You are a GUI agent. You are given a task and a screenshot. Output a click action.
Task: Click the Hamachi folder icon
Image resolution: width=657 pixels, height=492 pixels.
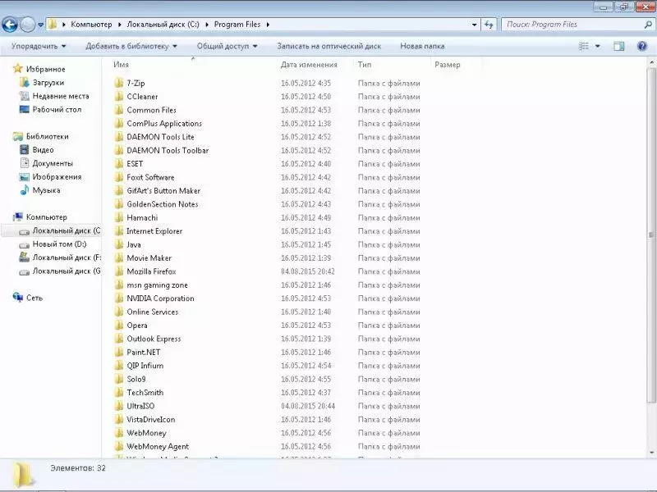click(119, 217)
